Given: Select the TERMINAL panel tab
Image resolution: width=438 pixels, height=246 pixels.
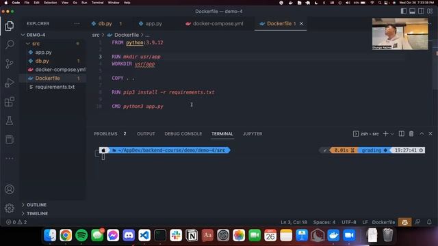Looking at the screenshot, I should coord(222,134).
